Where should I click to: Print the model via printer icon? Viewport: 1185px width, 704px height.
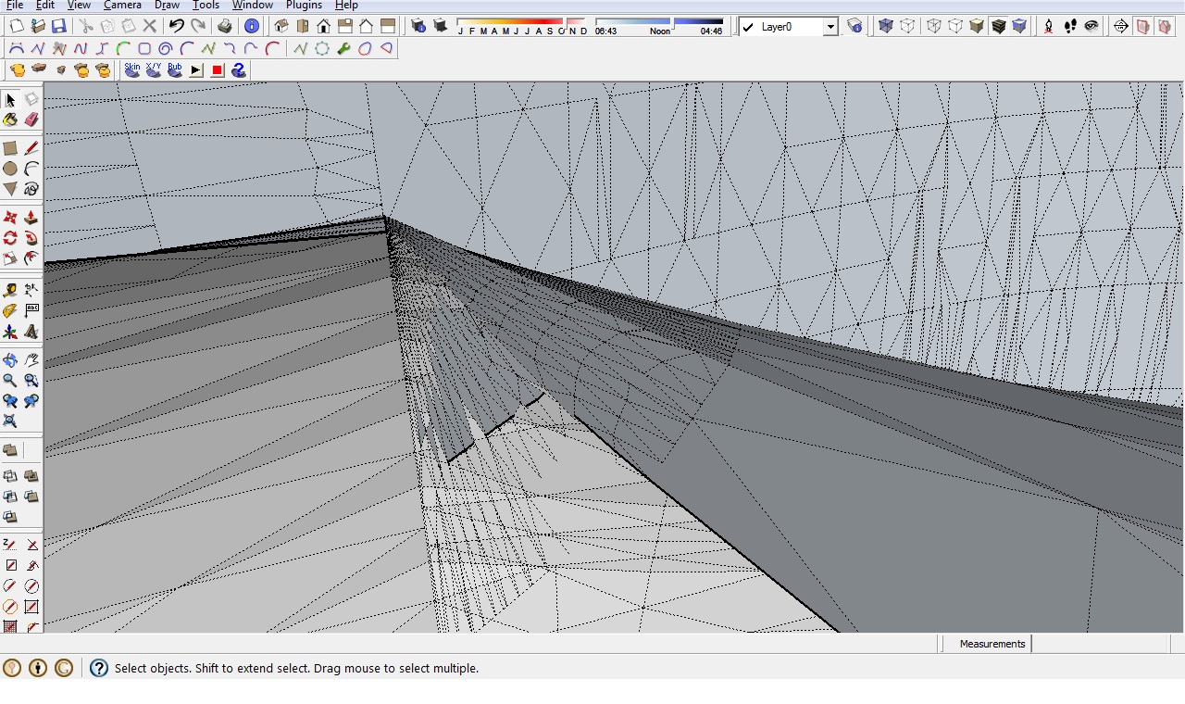click(225, 26)
